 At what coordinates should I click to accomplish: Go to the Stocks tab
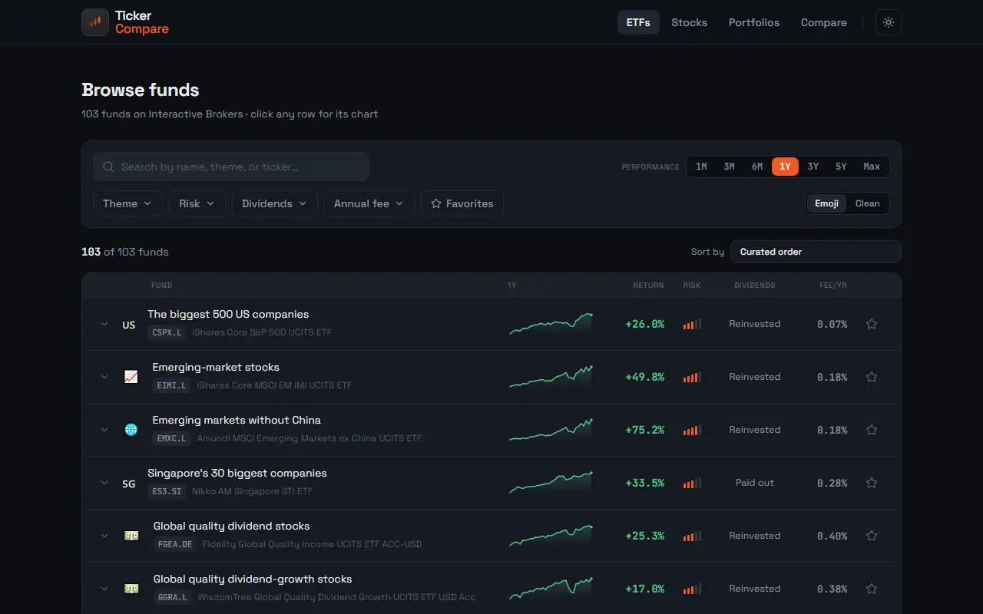(x=689, y=22)
